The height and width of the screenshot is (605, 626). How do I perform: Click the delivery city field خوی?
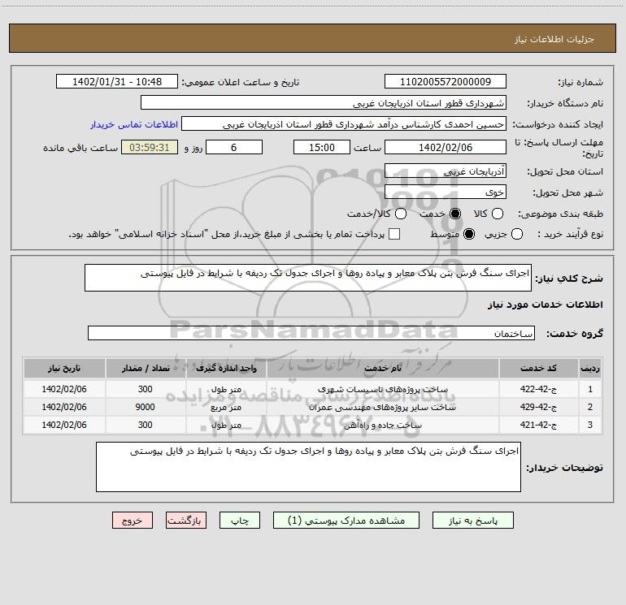pyautogui.click(x=446, y=192)
